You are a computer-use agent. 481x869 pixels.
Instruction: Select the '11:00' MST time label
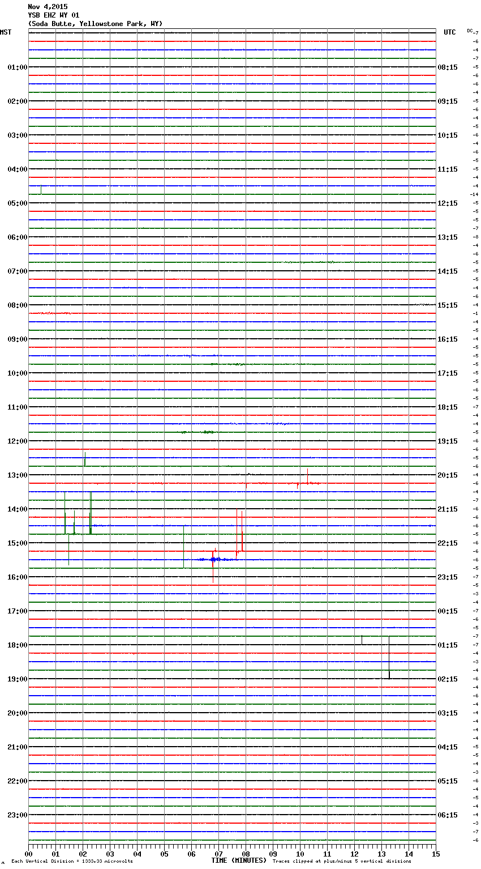[x=18, y=407]
